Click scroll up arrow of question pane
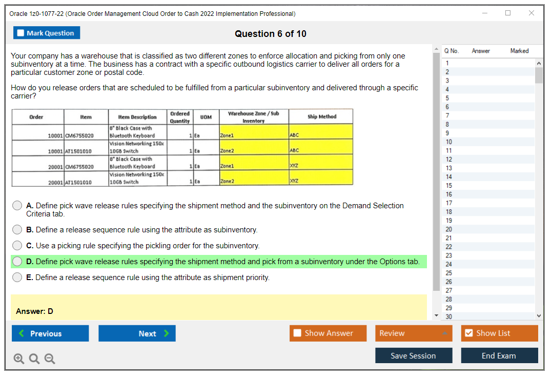This screenshot has width=551, height=377. (436, 49)
